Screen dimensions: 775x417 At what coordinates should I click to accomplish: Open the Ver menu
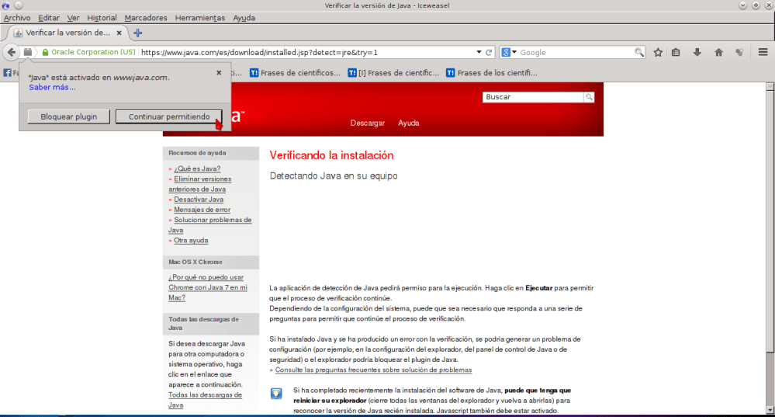(73, 18)
